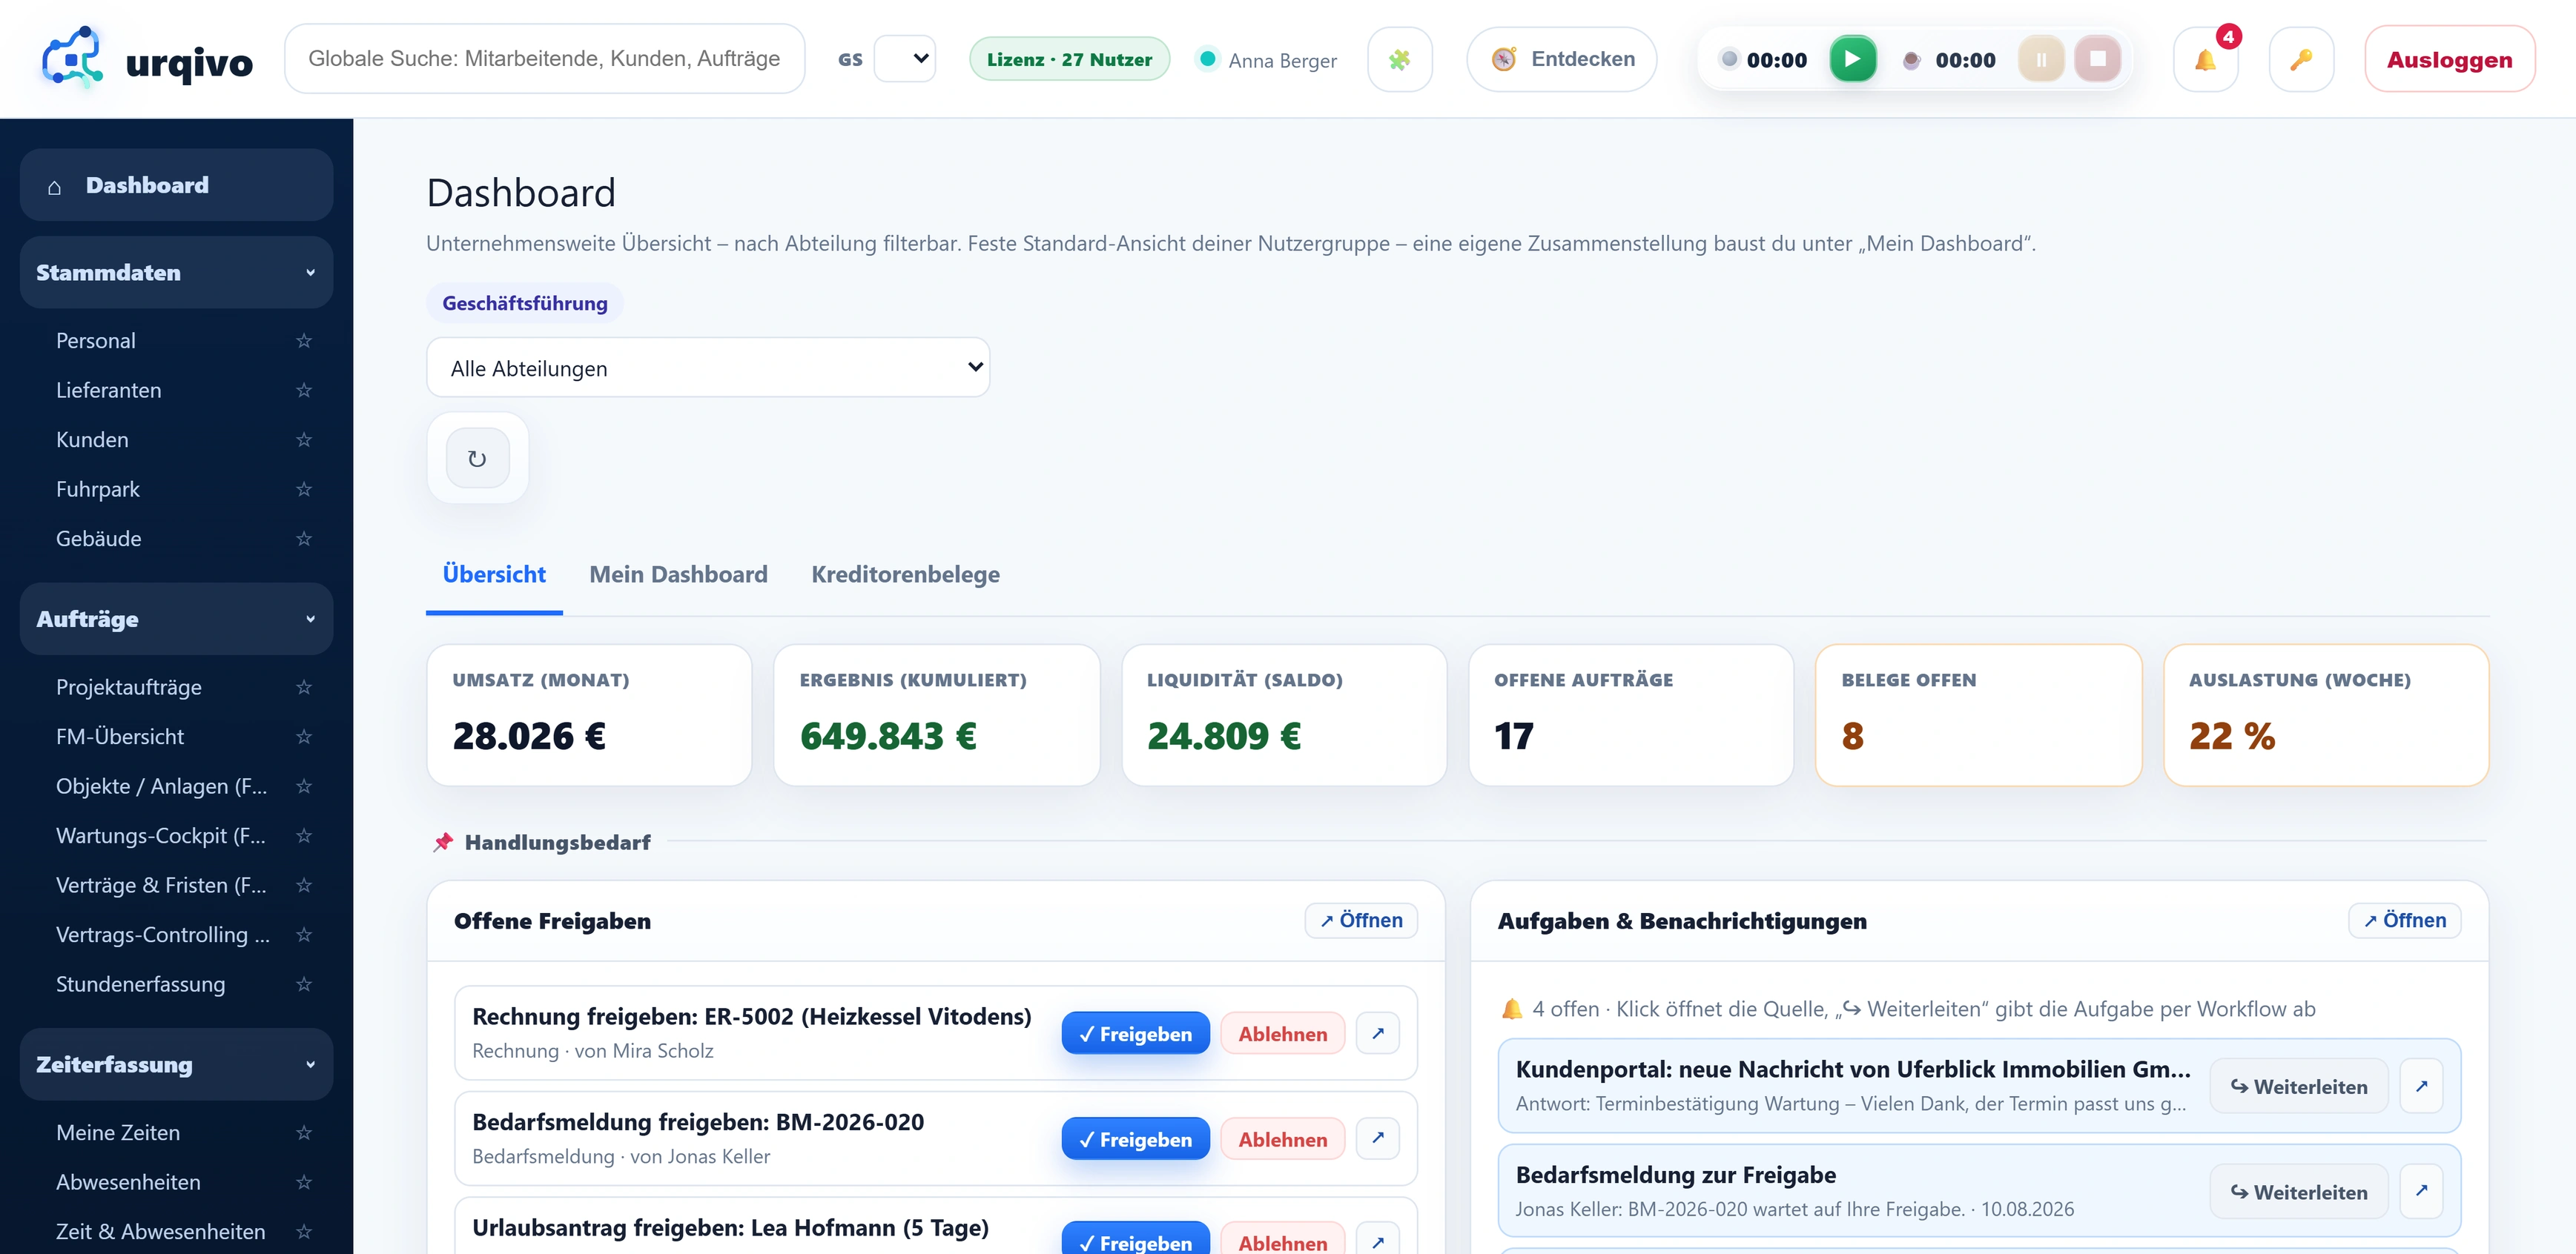The height and width of the screenshot is (1254, 2576).
Task: Star the Vertrags-Controlling entry
Action: coord(304,935)
